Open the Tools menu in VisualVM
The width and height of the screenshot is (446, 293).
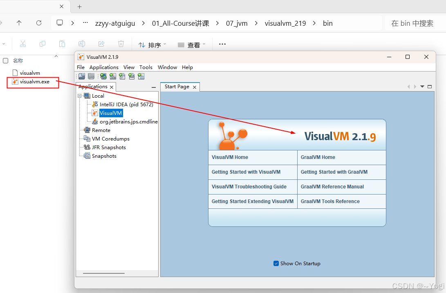click(146, 67)
